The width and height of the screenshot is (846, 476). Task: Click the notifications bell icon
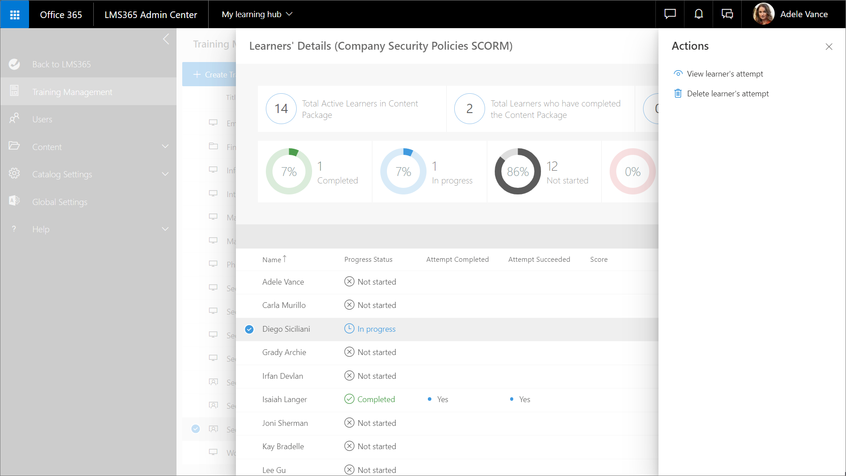[699, 14]
